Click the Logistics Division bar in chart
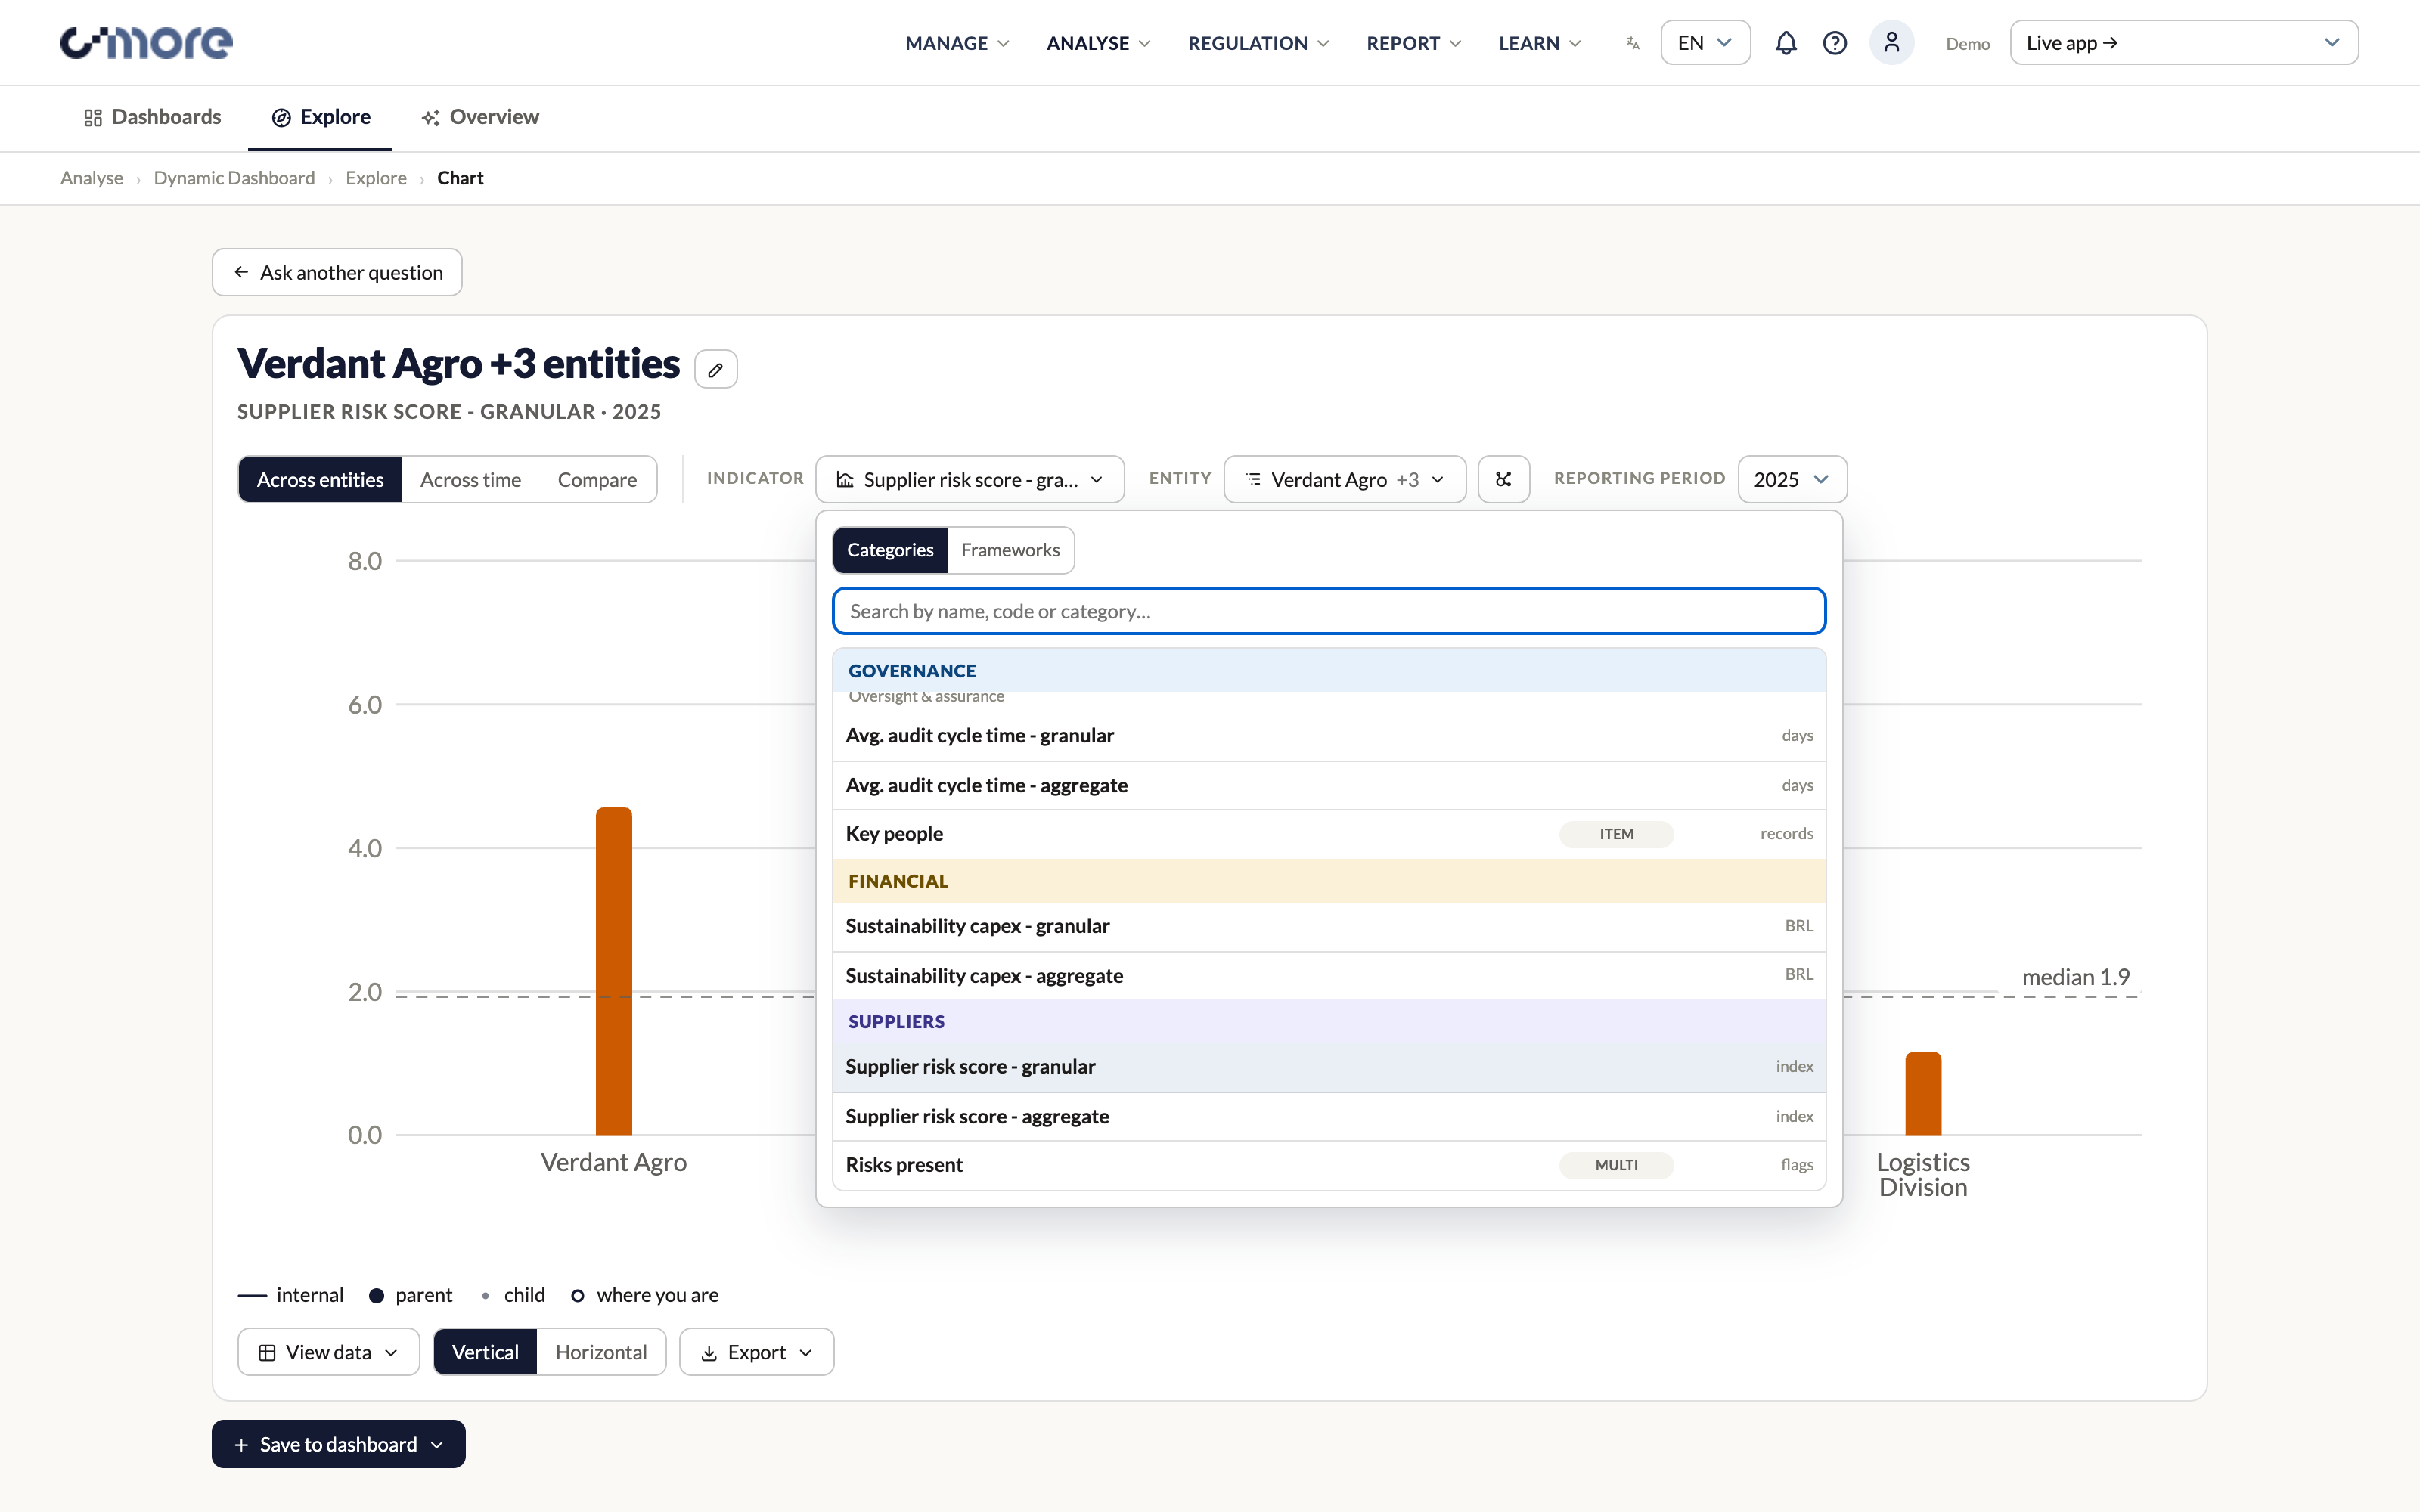 (1923, 1093)
